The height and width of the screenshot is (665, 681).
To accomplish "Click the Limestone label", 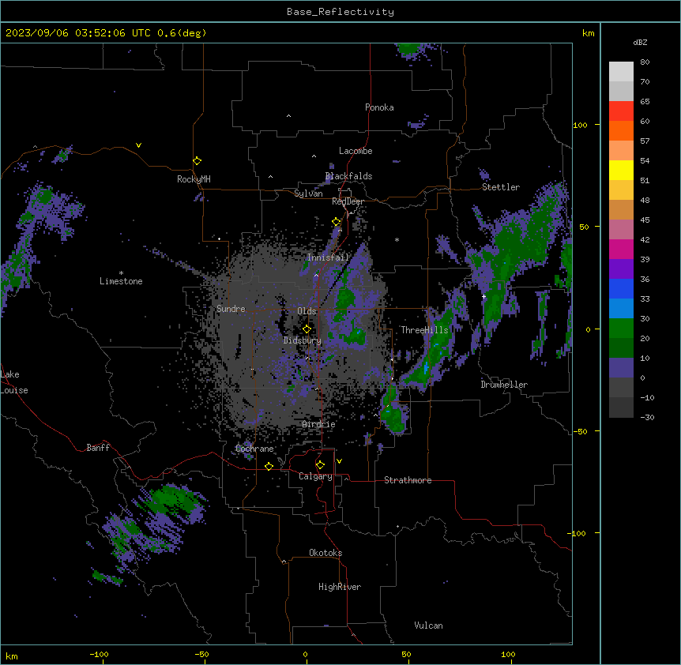I will click(121, 281).
